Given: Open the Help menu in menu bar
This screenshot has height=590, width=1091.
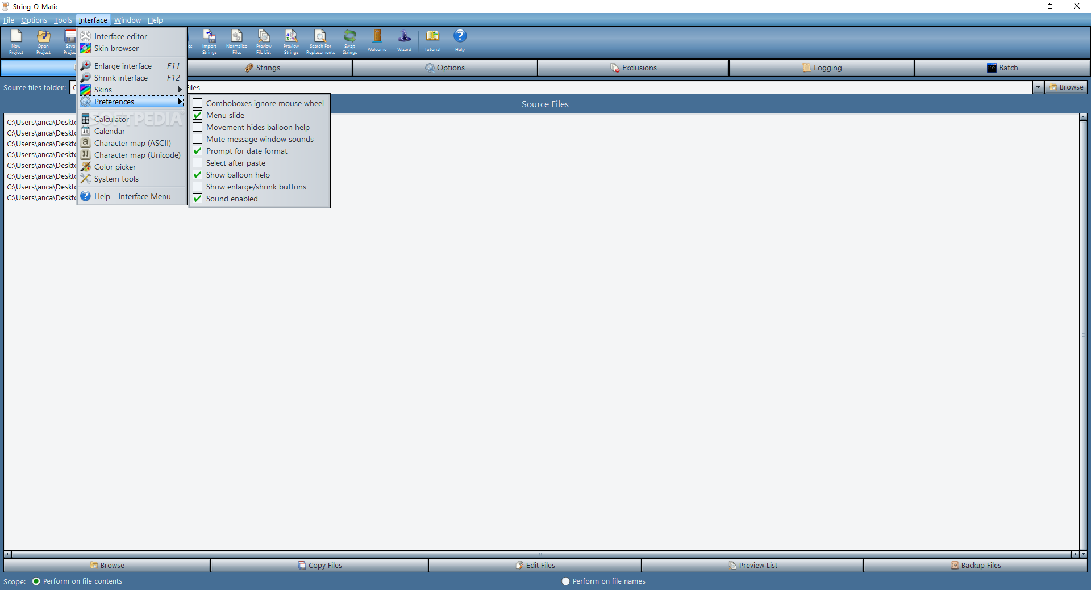Looking at the screenshot, I should 155,20.
